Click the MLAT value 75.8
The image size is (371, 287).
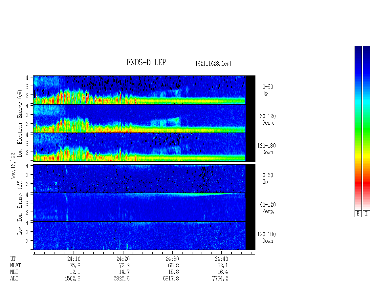click(x=75, y=265)
